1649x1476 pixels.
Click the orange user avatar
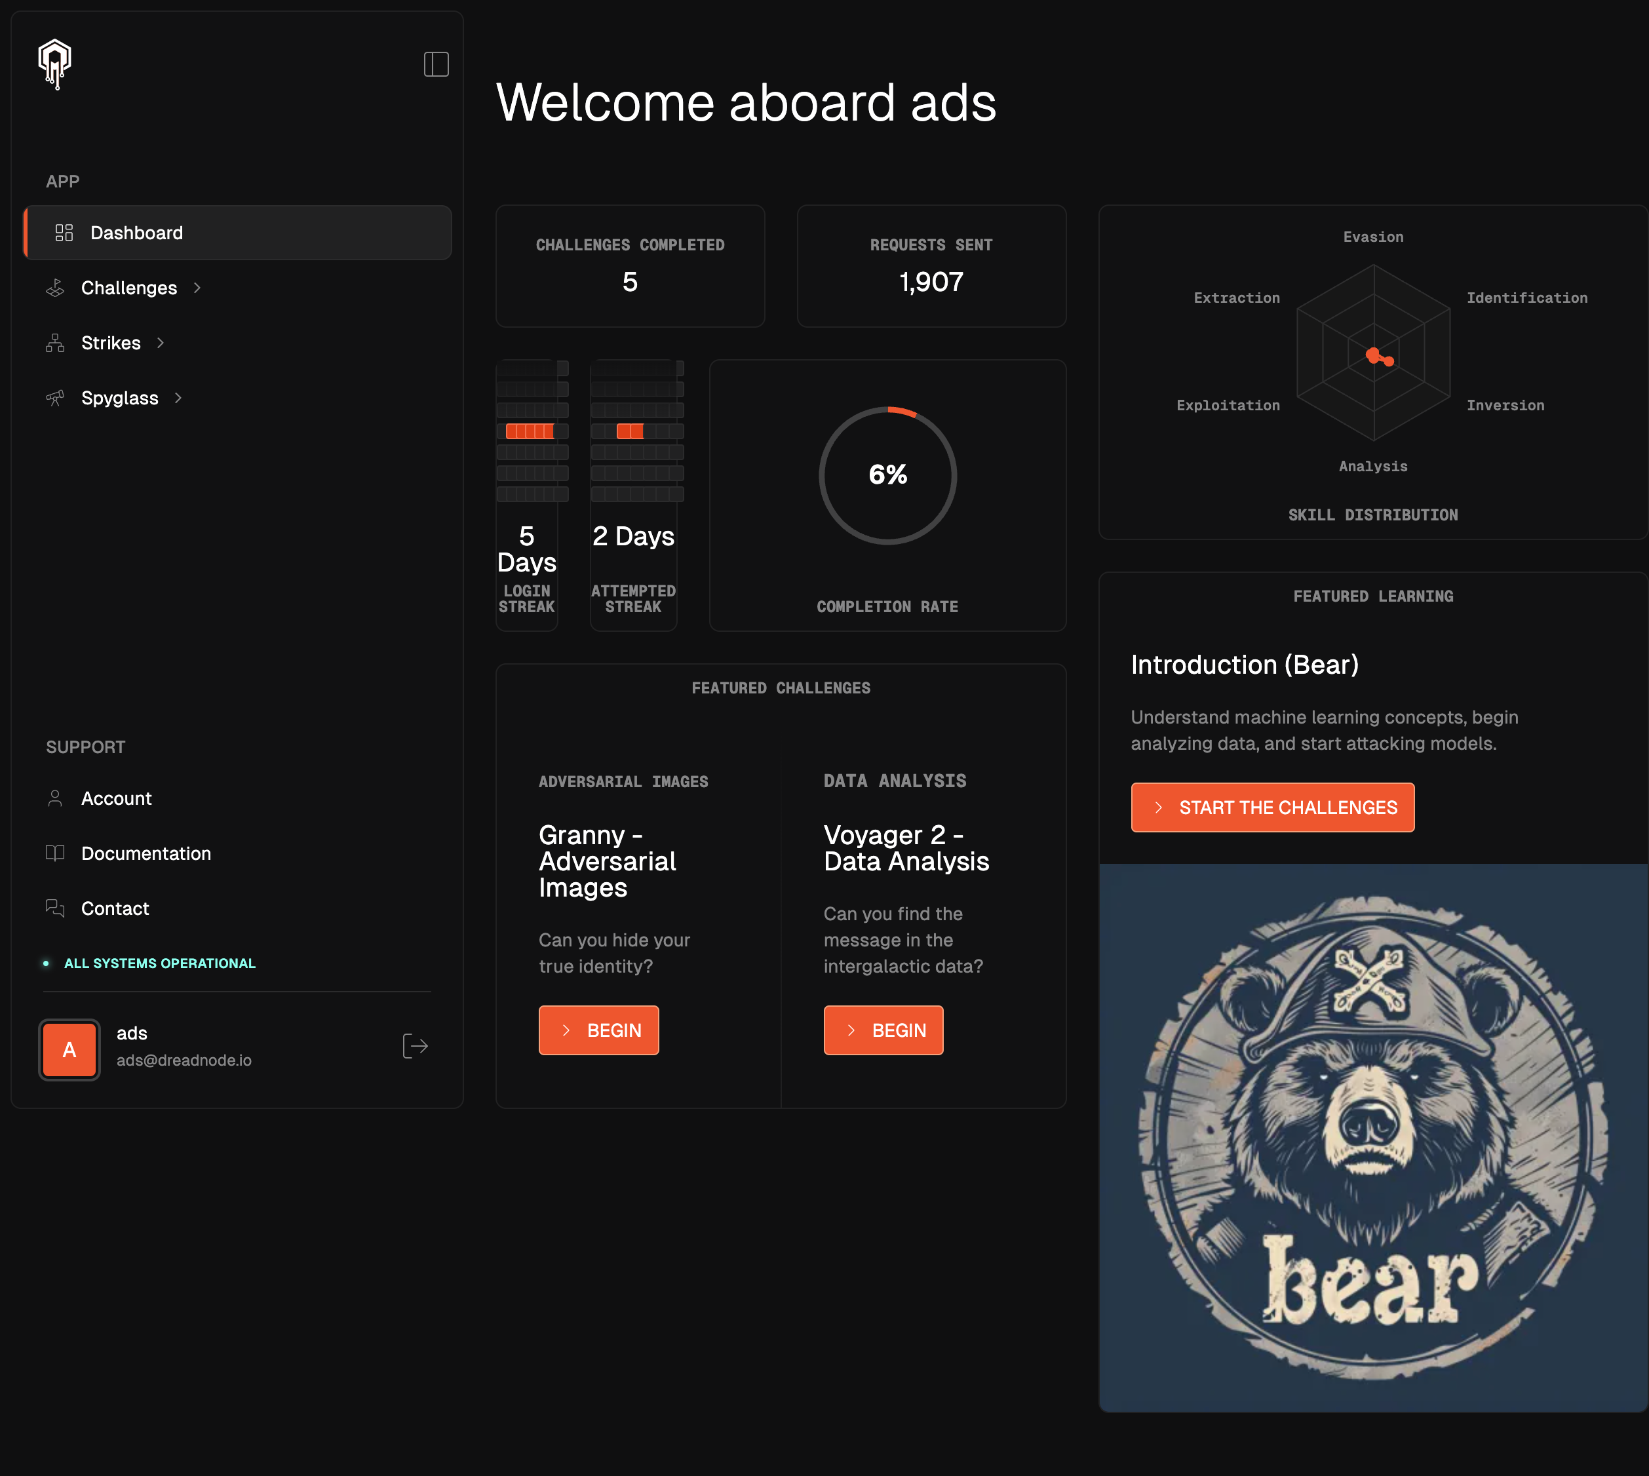click(x=69, y=1049)
